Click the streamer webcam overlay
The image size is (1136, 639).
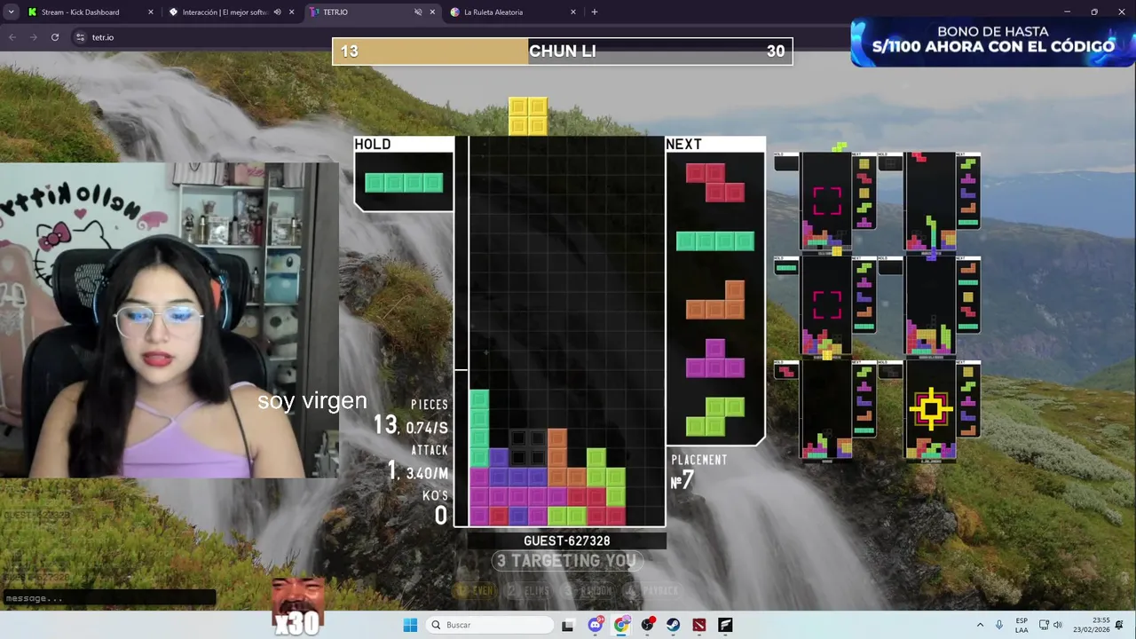pyautogui.click(x=170, y=320)
